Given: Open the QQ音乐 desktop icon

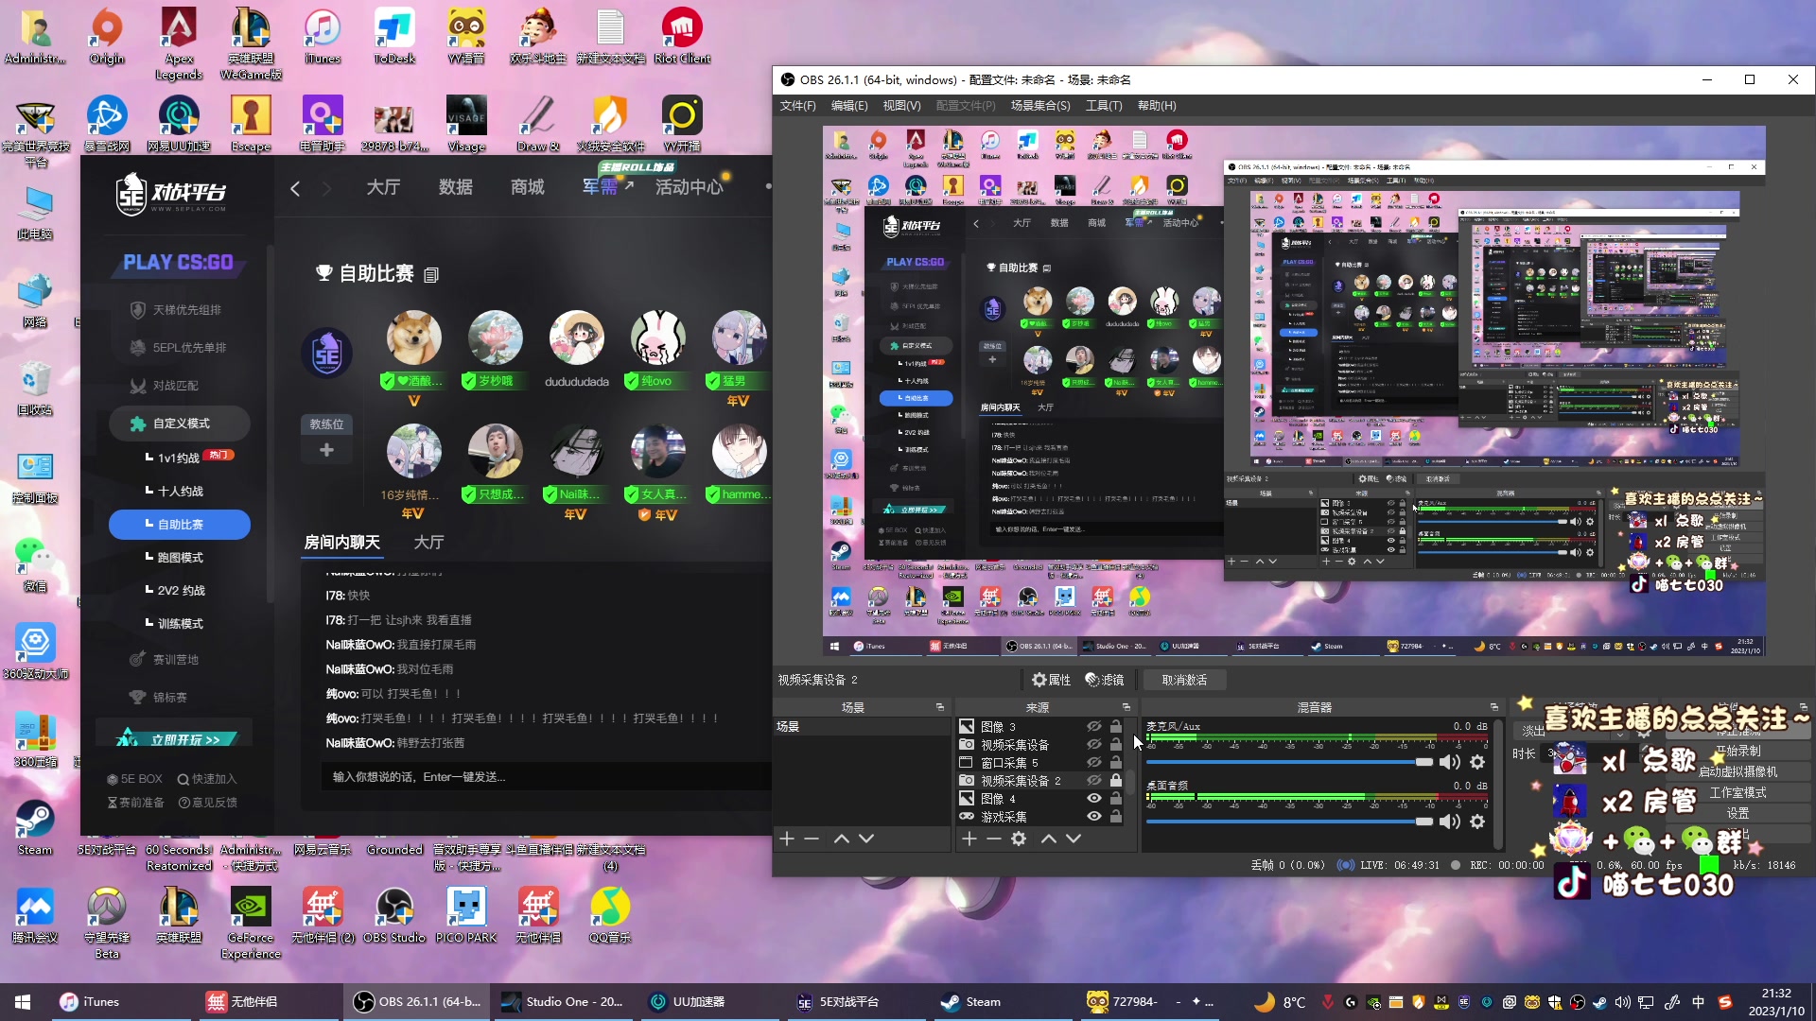Looking at the screenshot, I should [610, 915].
